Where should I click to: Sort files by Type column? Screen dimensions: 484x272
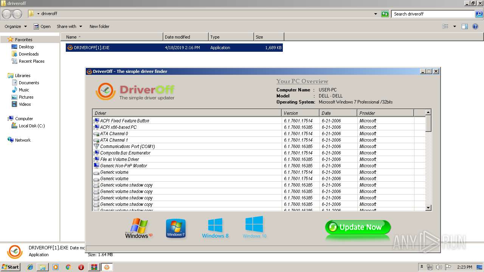(x=231, y=37)
